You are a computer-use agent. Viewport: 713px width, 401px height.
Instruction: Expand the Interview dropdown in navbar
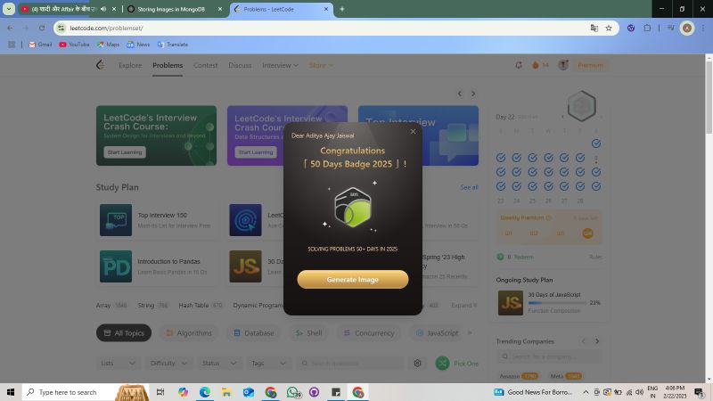[280, 65]
